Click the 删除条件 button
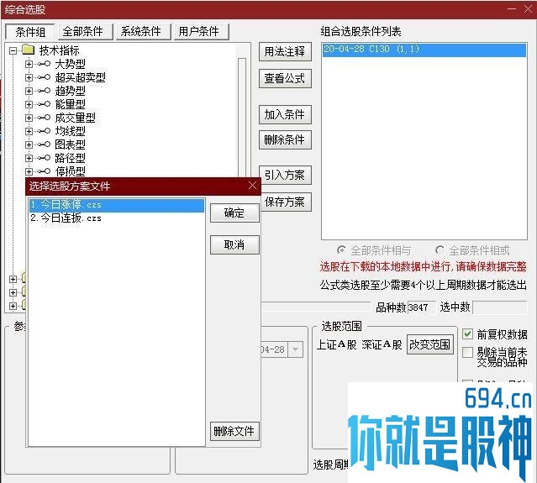Image resolution: width=537 pixels, height=483 pixels. 285,139
